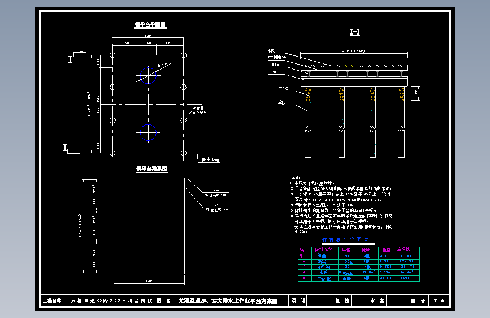
Task: Select the "I—I" section view title
Action: click(x=355, y=32)
